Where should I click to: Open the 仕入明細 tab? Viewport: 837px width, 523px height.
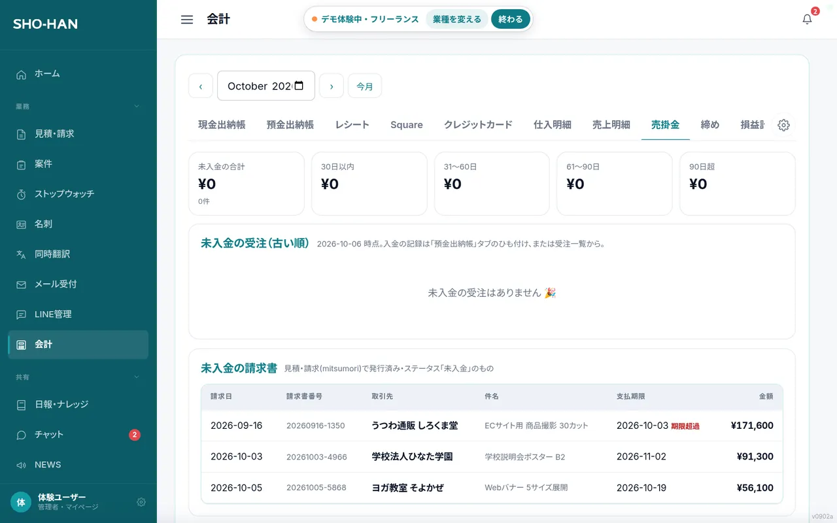tap(553, 125)
